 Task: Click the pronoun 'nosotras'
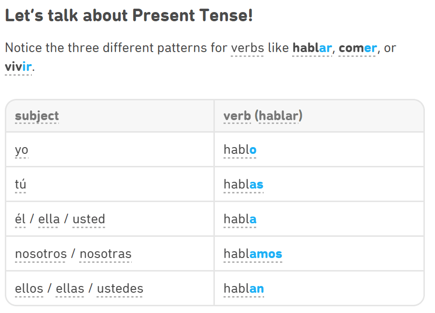pyautogui.click(x=105, y=254)
